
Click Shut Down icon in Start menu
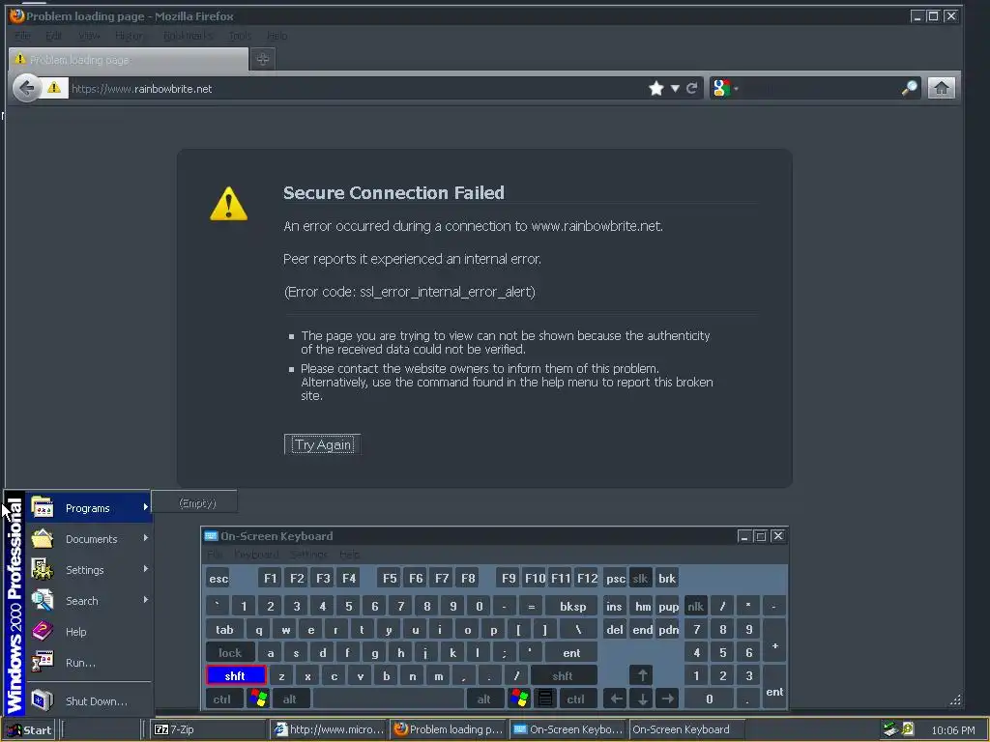point(43,700)
